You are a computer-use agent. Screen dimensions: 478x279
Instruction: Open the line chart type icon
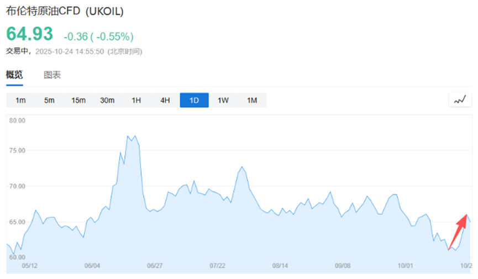click(x=460, y=100)
